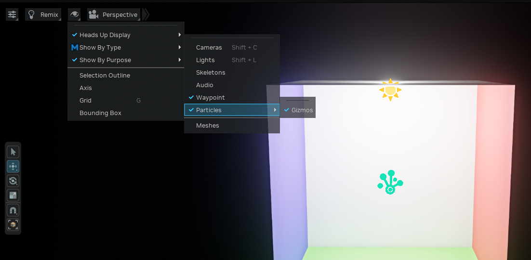Toggle Heads Up Display option
The height and width of the screenshot is (260, 531).
pyautogui.click(x=126, y=35)
